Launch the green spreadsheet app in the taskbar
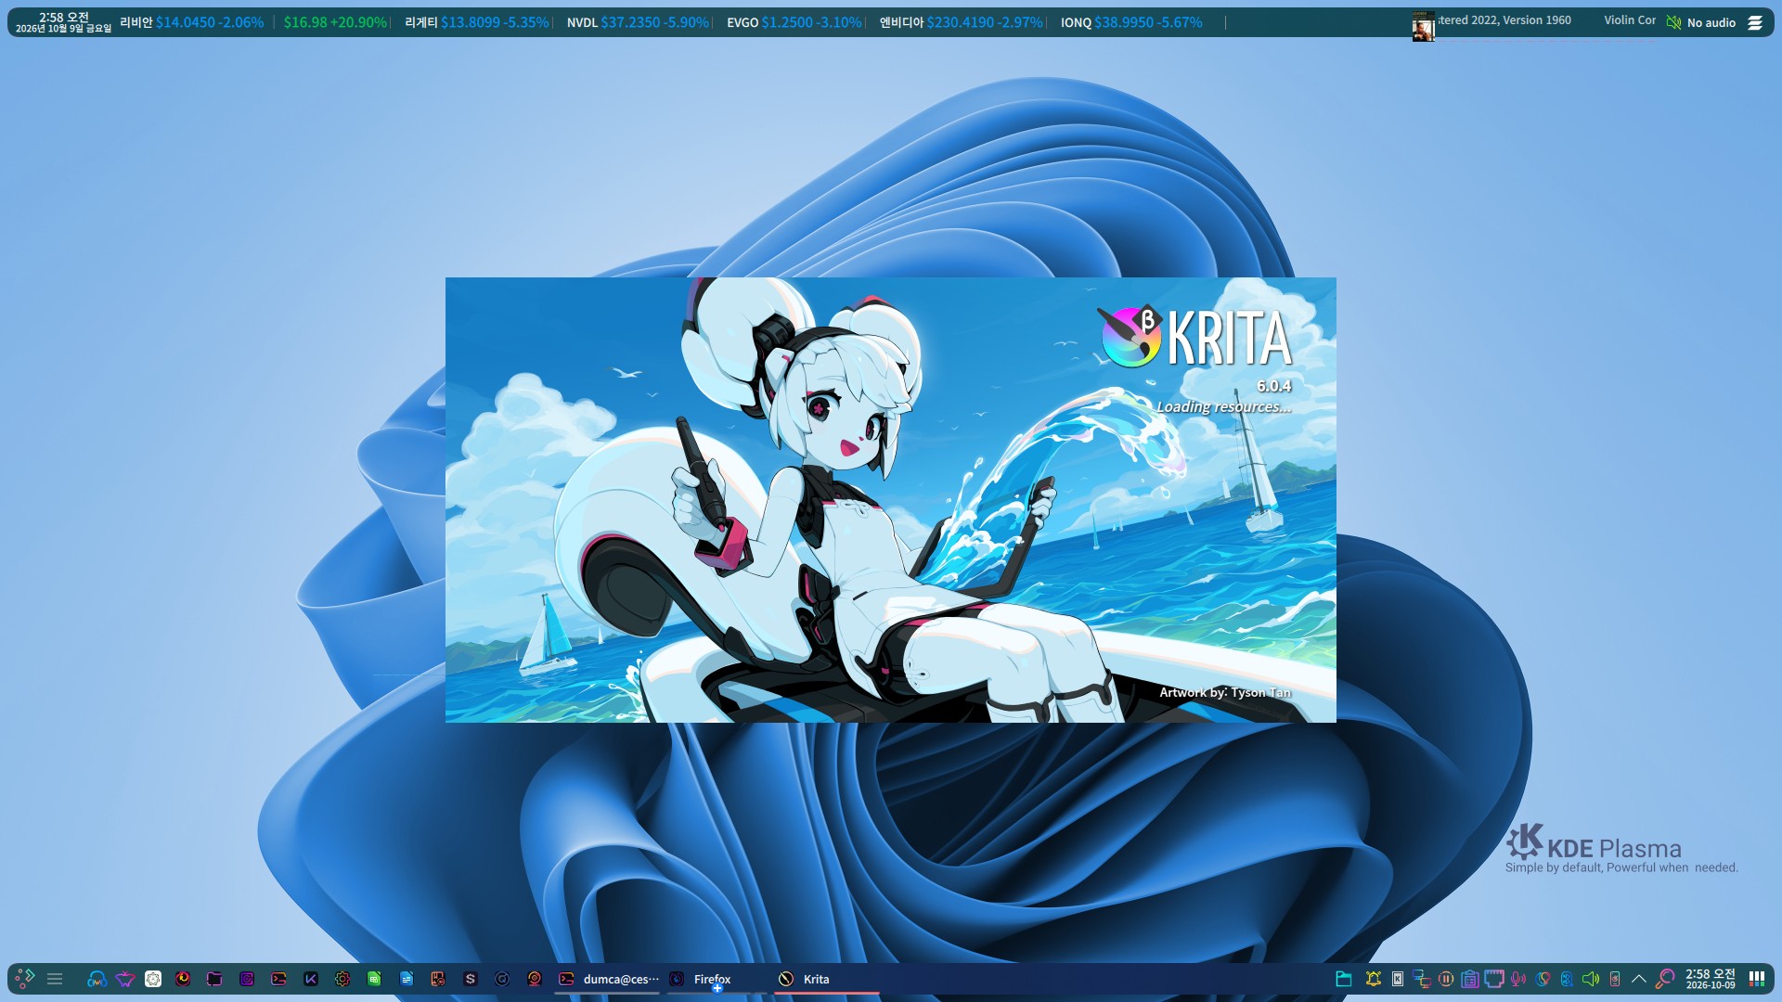Screen dimensions: 1782x1002 [x=374, y=979]
